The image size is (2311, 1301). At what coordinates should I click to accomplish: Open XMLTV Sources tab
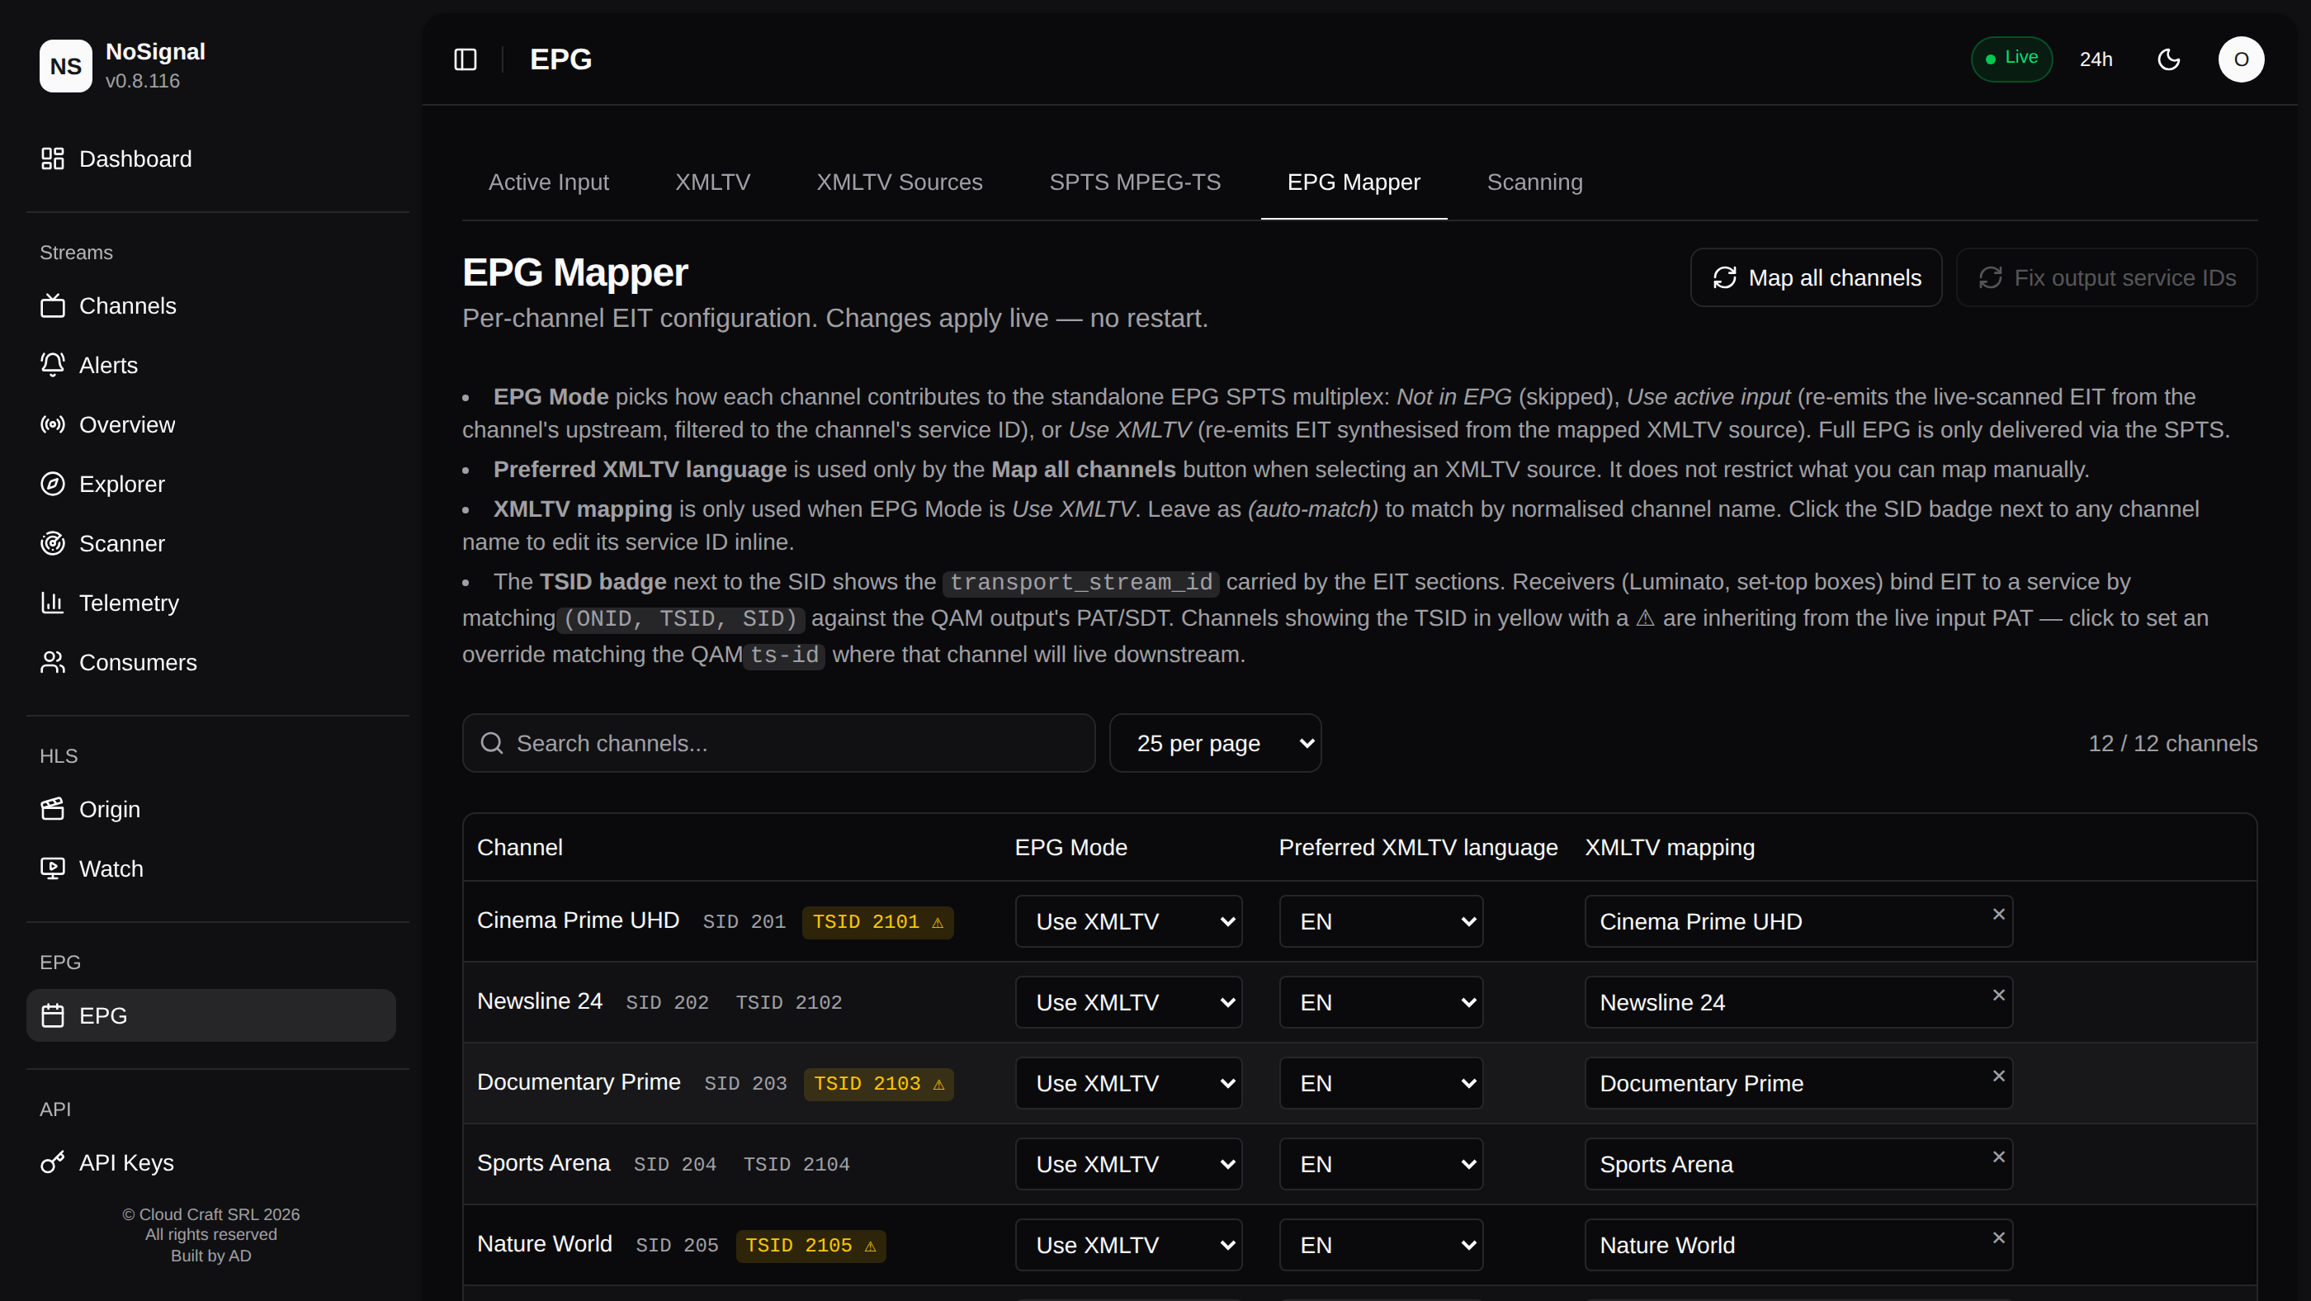pyautogui.click(x=899, y=182)
